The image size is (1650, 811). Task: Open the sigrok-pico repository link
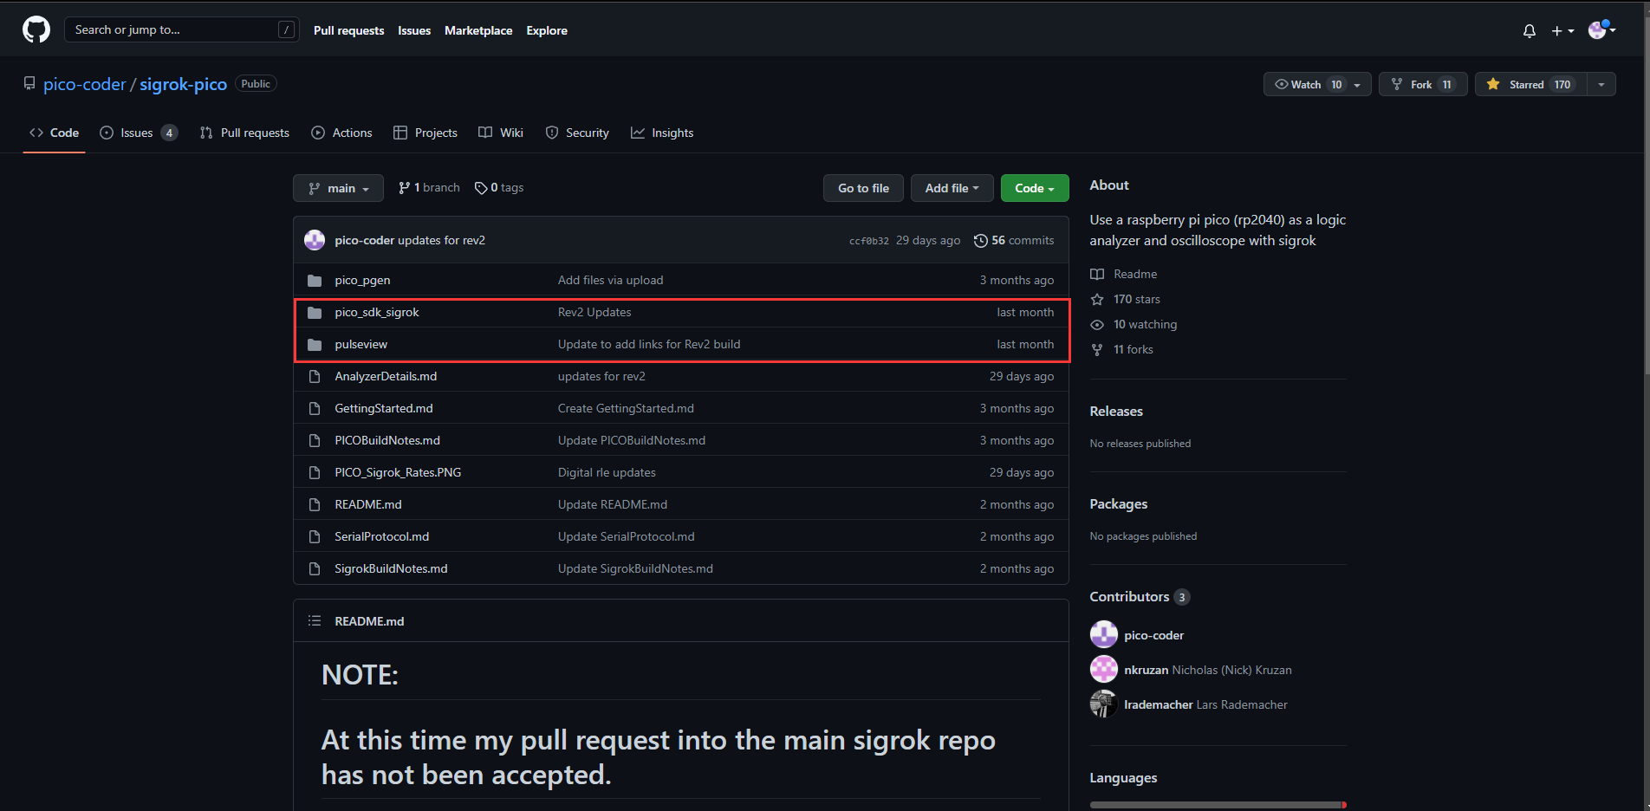click(183, 84)
